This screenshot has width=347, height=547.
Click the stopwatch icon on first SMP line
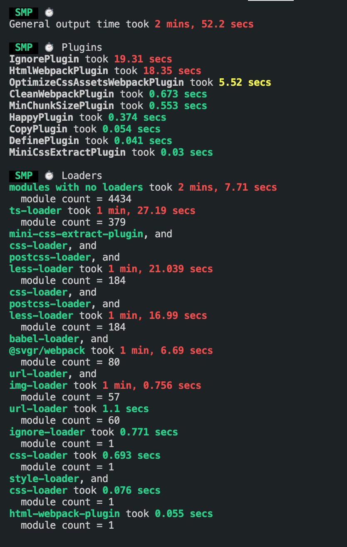pos(50,12)
